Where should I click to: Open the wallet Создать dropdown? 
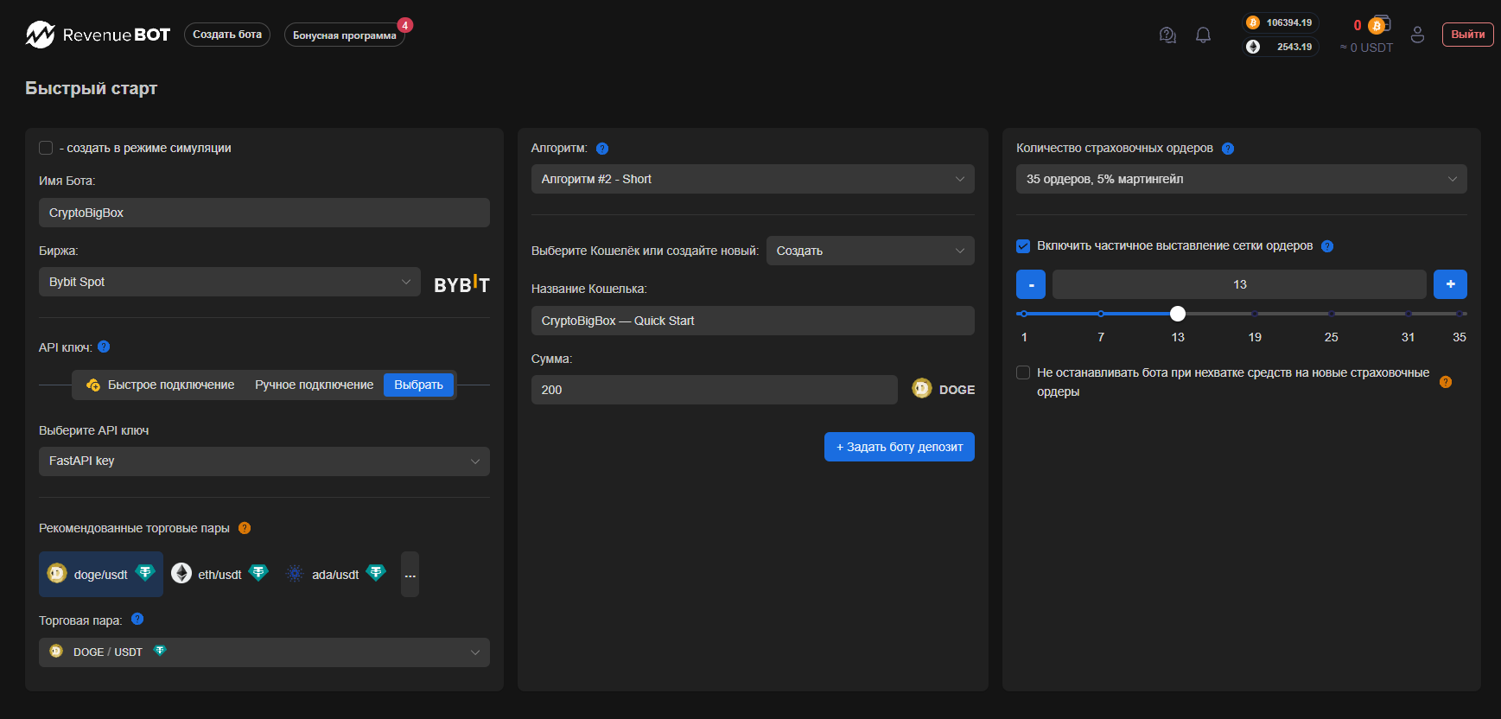coord(870,251)
